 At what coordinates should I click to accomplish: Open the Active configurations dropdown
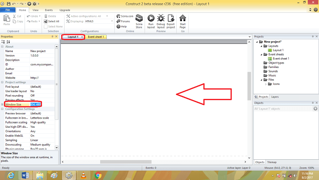click(x=107, y=16)
